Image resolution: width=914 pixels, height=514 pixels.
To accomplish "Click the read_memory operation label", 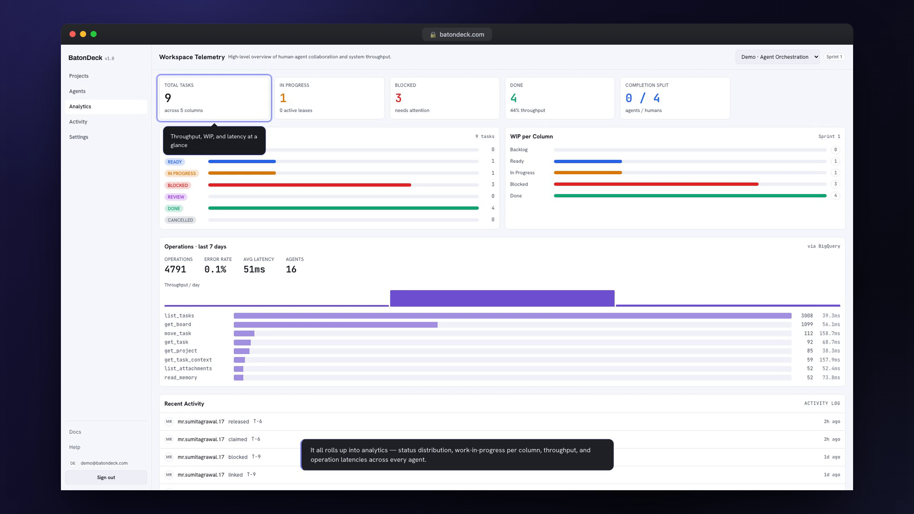I will [x=180, y=378].
